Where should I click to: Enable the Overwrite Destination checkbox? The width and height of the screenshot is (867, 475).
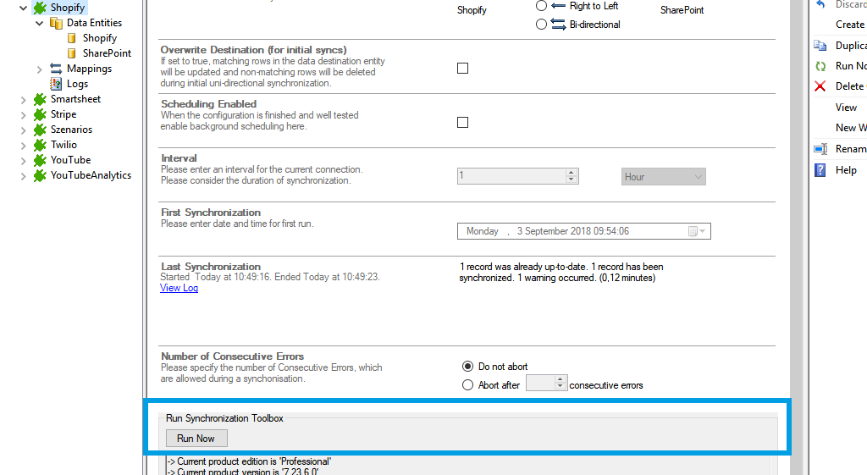pos(462,69)
